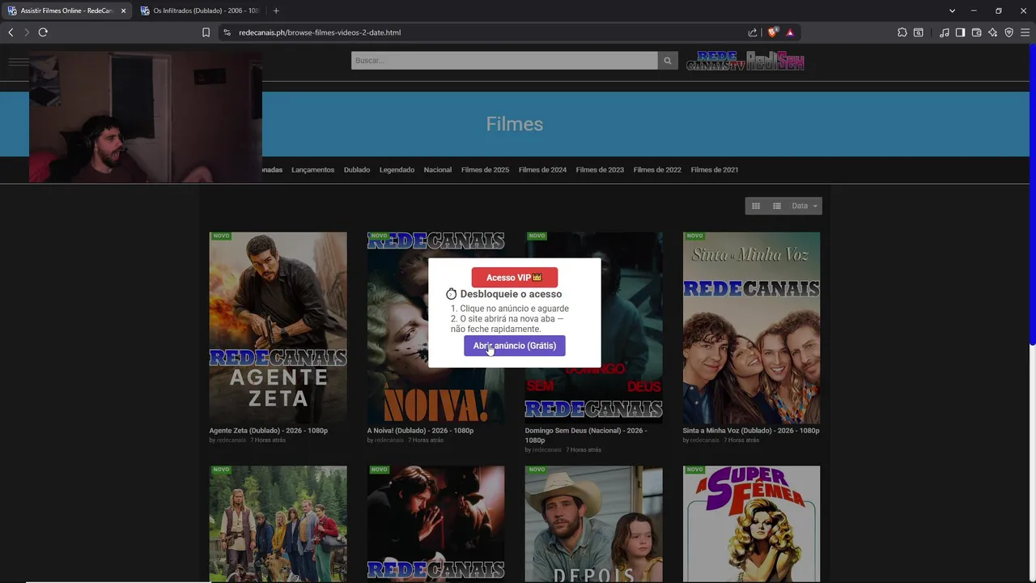1036x583 pixels.
Task: Open Filmes de 2024 category
Action: (542, 170)
